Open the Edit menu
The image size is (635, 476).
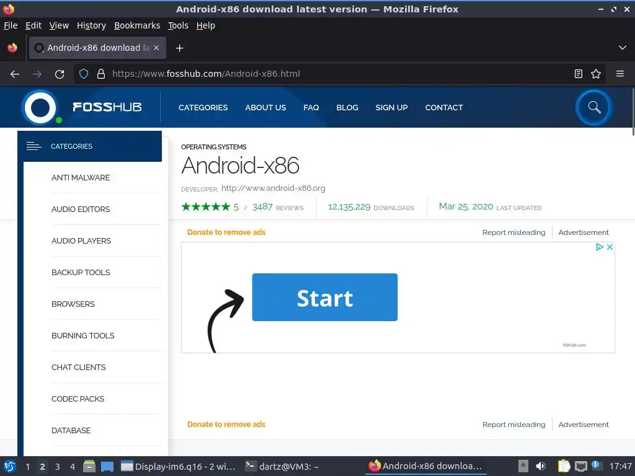(x=33, y=25)
